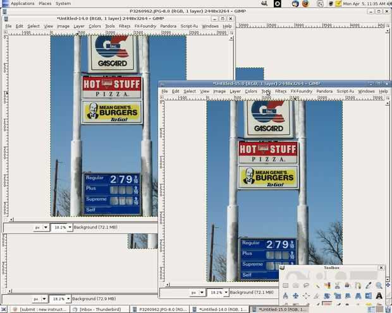
Task: Click up arrow on Untitled-14 vertical scrollbar
Action: coord(231,38)
